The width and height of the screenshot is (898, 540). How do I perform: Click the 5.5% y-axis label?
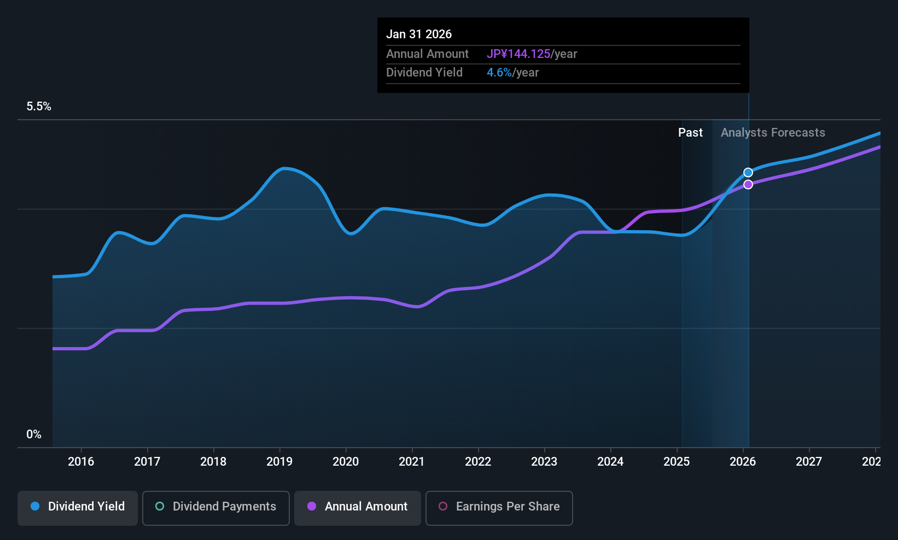(39, 107)
